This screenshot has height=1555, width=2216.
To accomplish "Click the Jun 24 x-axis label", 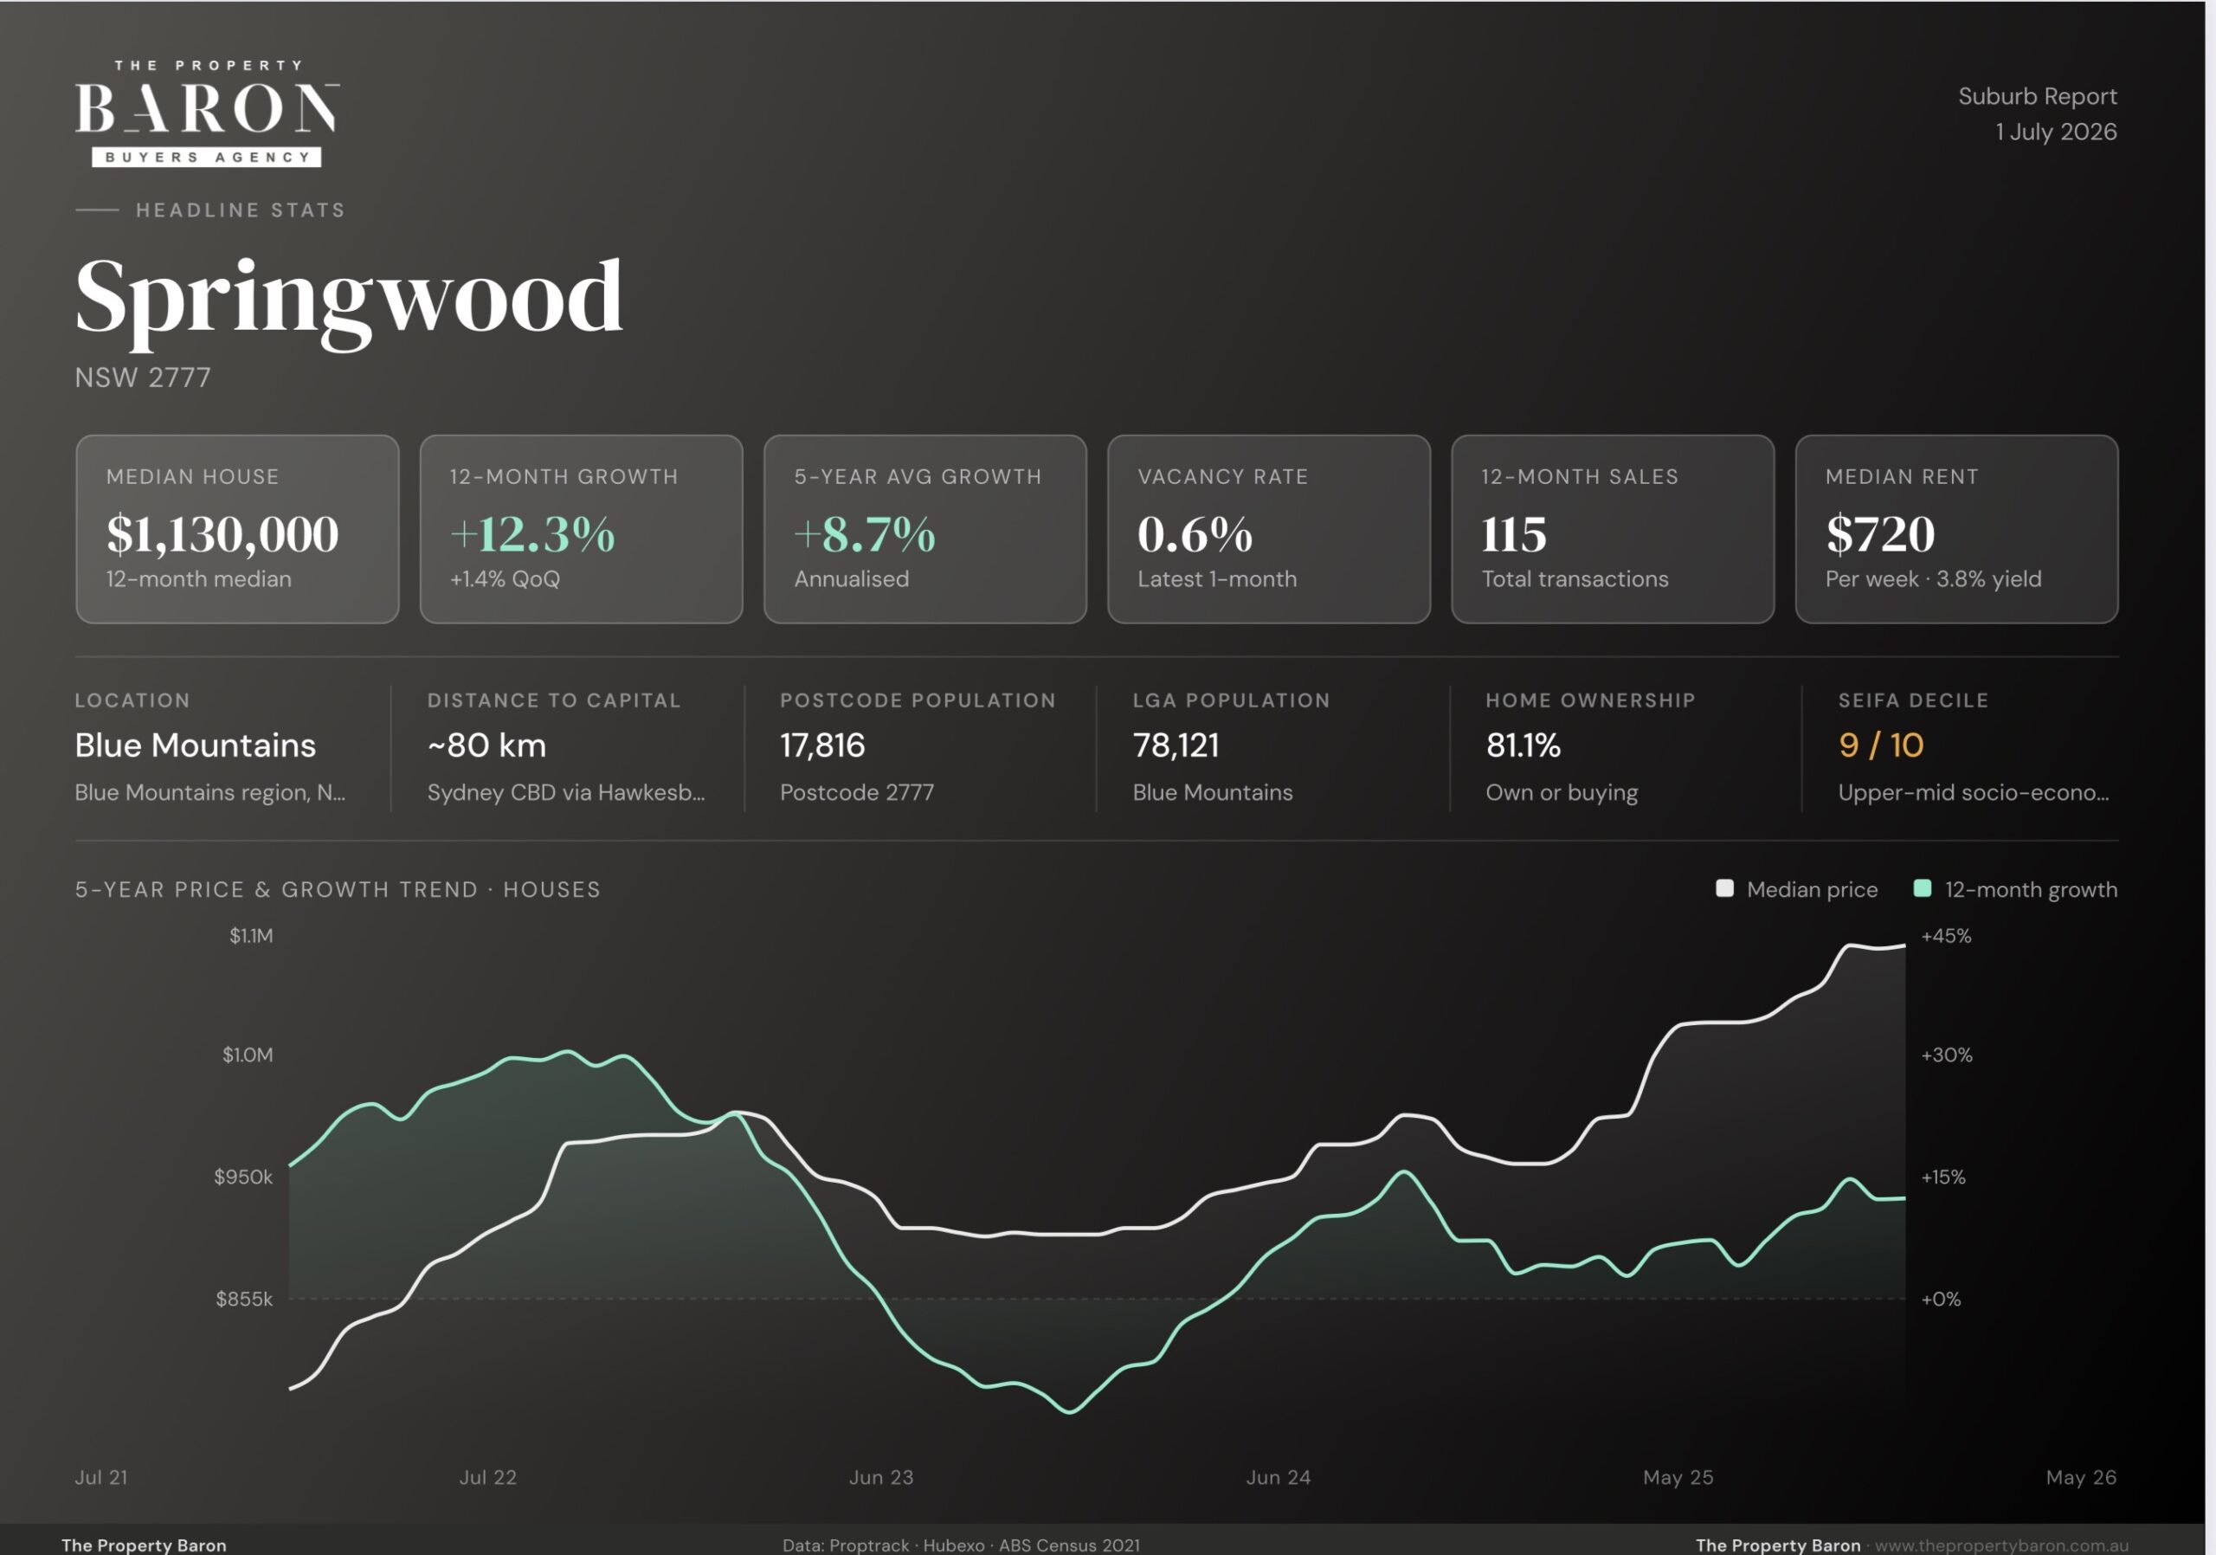I will [x=1278, y=1477].
